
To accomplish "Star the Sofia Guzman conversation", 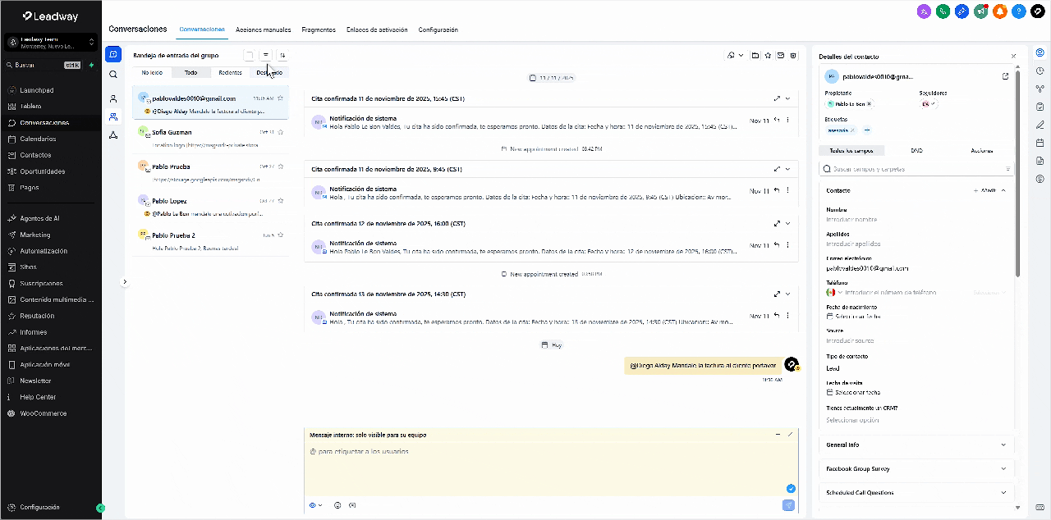I will click(x=280, y=132).
